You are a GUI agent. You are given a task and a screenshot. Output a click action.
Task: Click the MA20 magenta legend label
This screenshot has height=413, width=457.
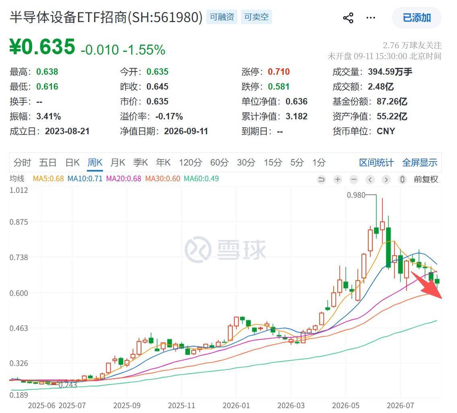[x=124, y=178]
